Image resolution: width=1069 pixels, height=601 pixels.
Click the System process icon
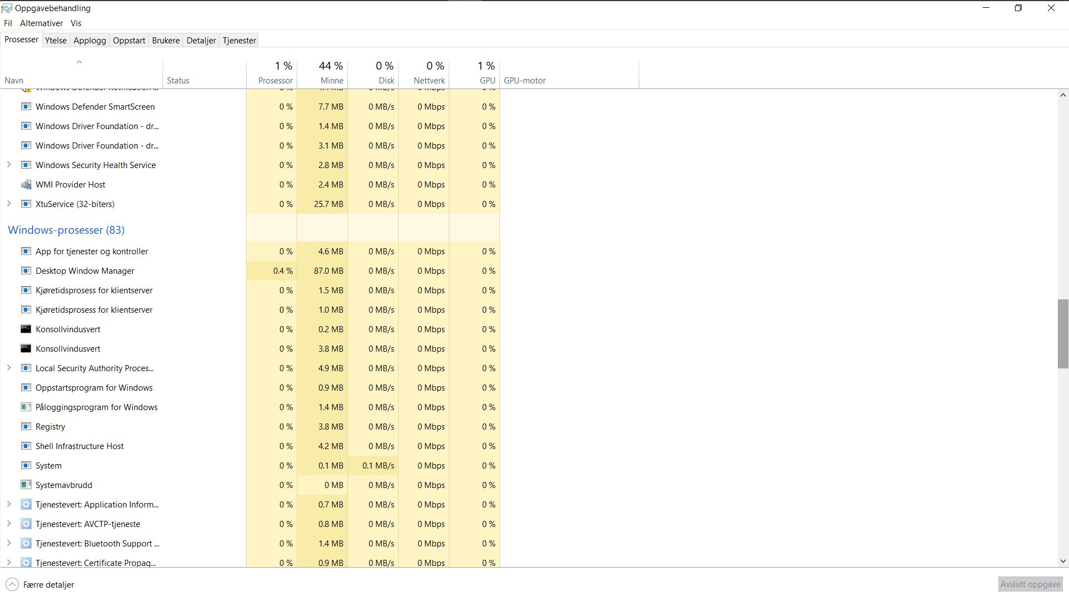click(26, 465)
